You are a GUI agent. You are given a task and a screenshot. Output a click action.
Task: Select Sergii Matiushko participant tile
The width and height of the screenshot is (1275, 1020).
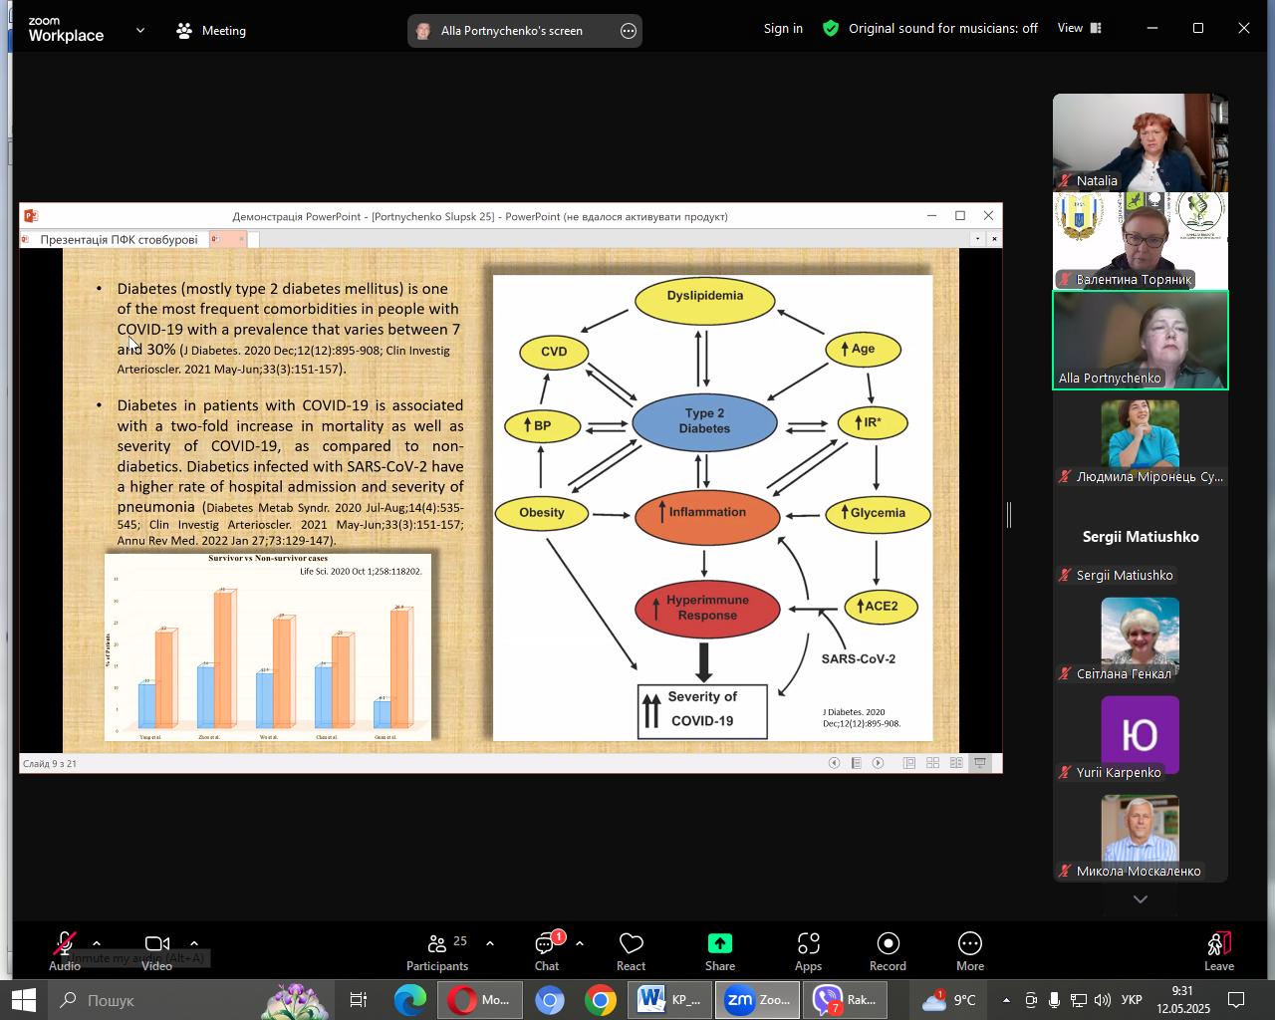point(1141,537)
